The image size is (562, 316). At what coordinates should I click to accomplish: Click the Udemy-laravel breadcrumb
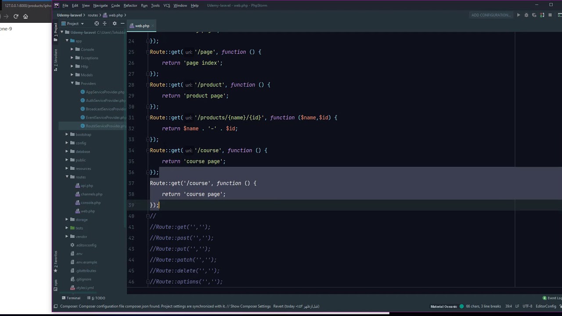[x=69, y=15]
